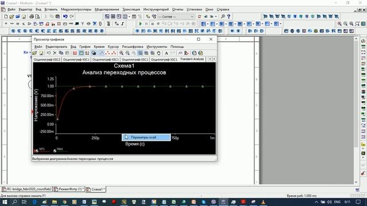This screenshot has width=367, height=206.
Task: Open print preview icon
Action: pos(37,17)
